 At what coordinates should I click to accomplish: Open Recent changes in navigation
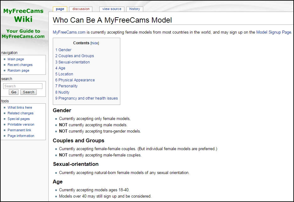[20, 65]
